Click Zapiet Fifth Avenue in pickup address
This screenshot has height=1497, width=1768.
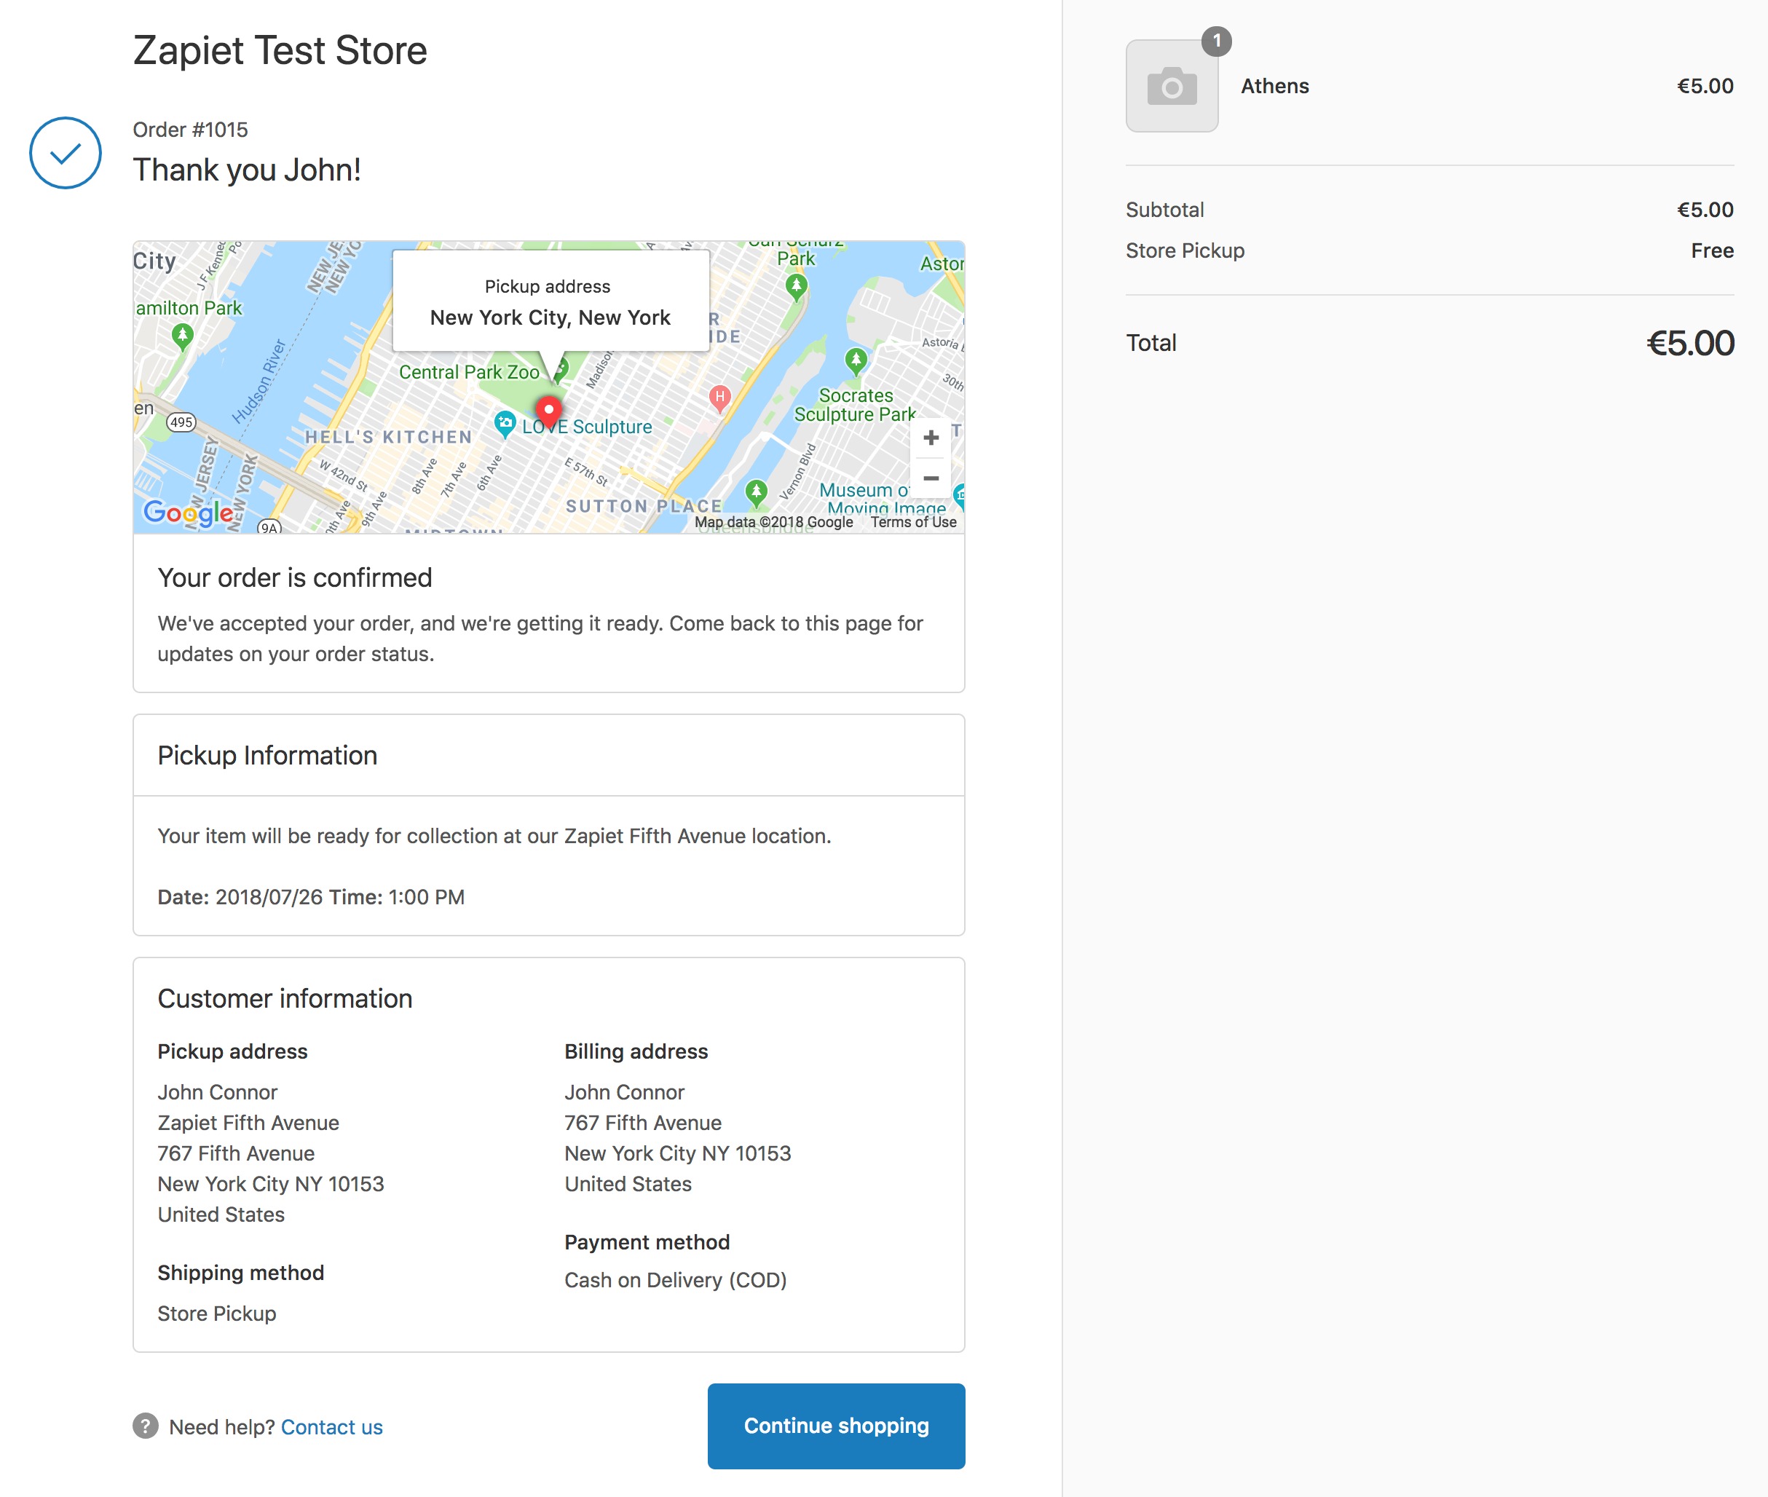(x=248, y=1123)
